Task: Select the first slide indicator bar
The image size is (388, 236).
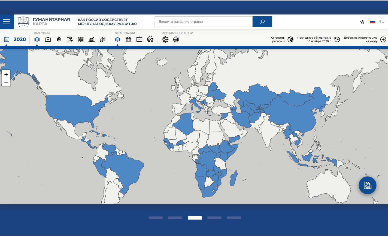Action: point(156,218)
